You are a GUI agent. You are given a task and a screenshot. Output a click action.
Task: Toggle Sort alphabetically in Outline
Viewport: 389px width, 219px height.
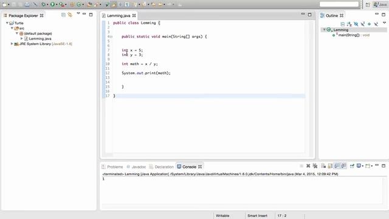pos(349,24)
